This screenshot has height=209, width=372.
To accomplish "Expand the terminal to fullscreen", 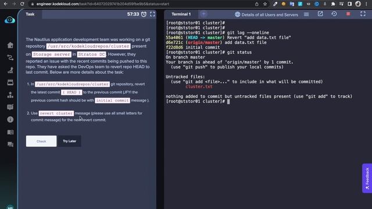I will (x=363, y=14).
